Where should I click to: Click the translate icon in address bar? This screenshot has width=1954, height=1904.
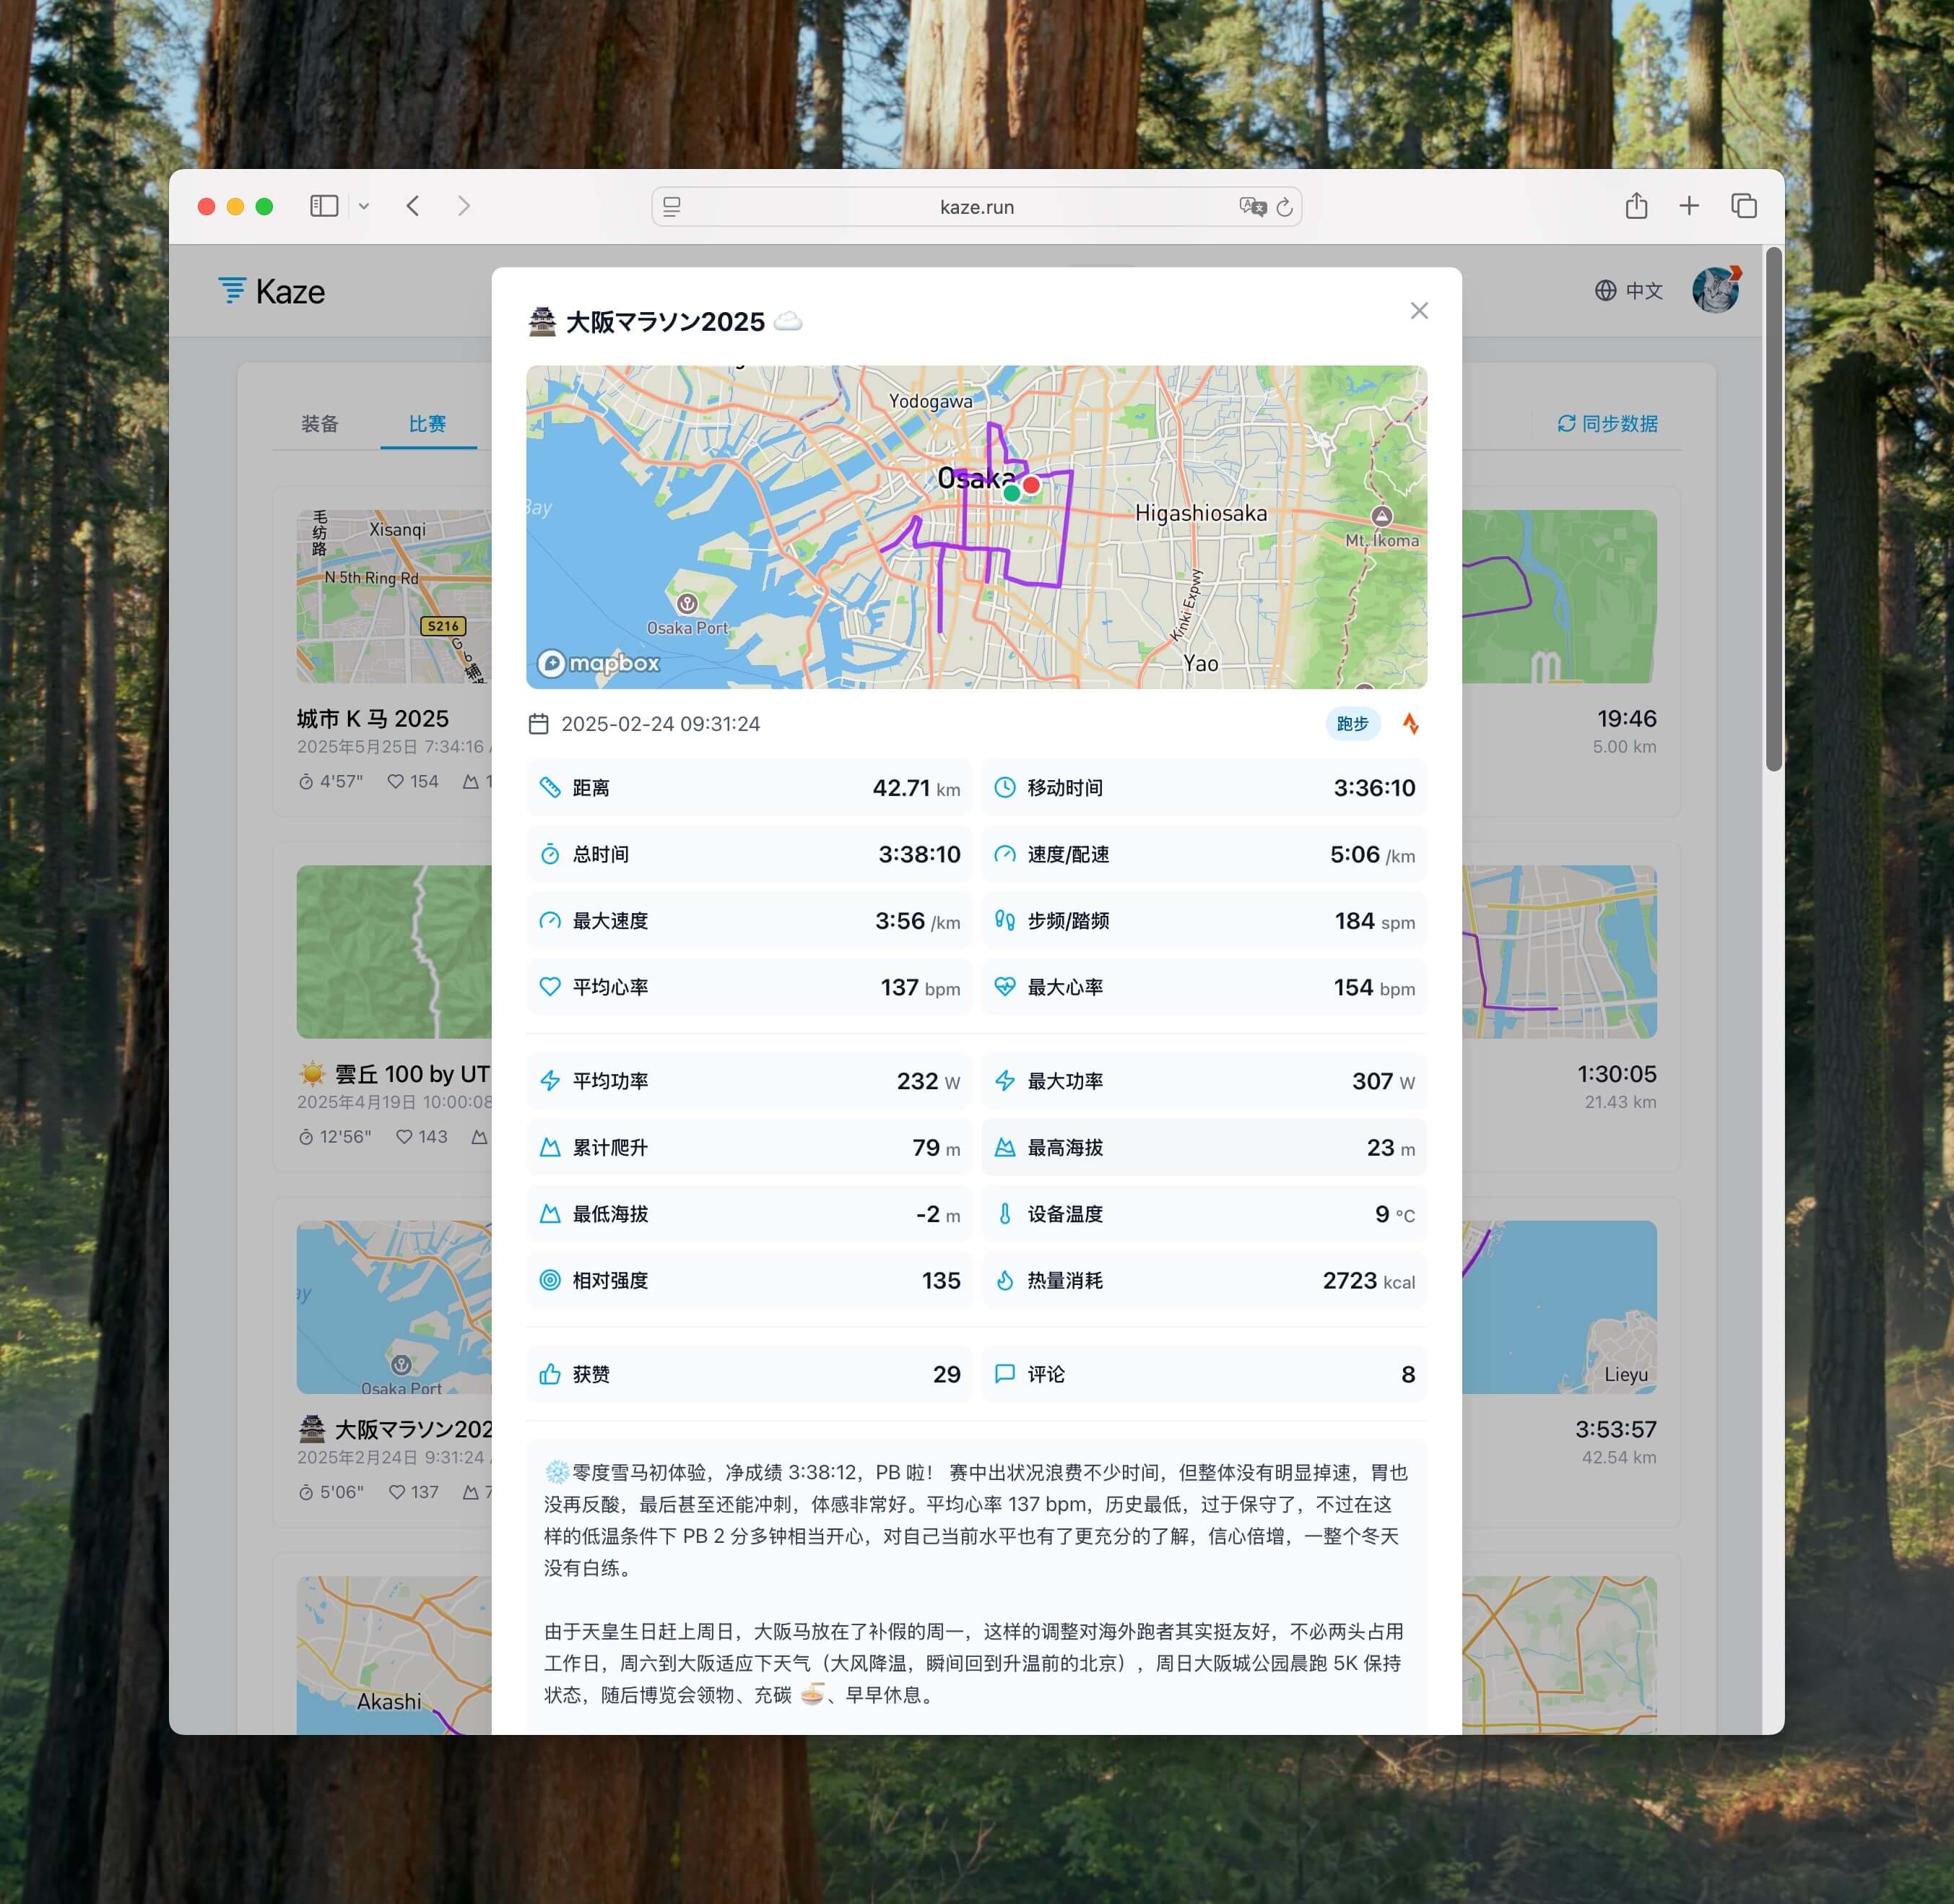point(1252,207)
